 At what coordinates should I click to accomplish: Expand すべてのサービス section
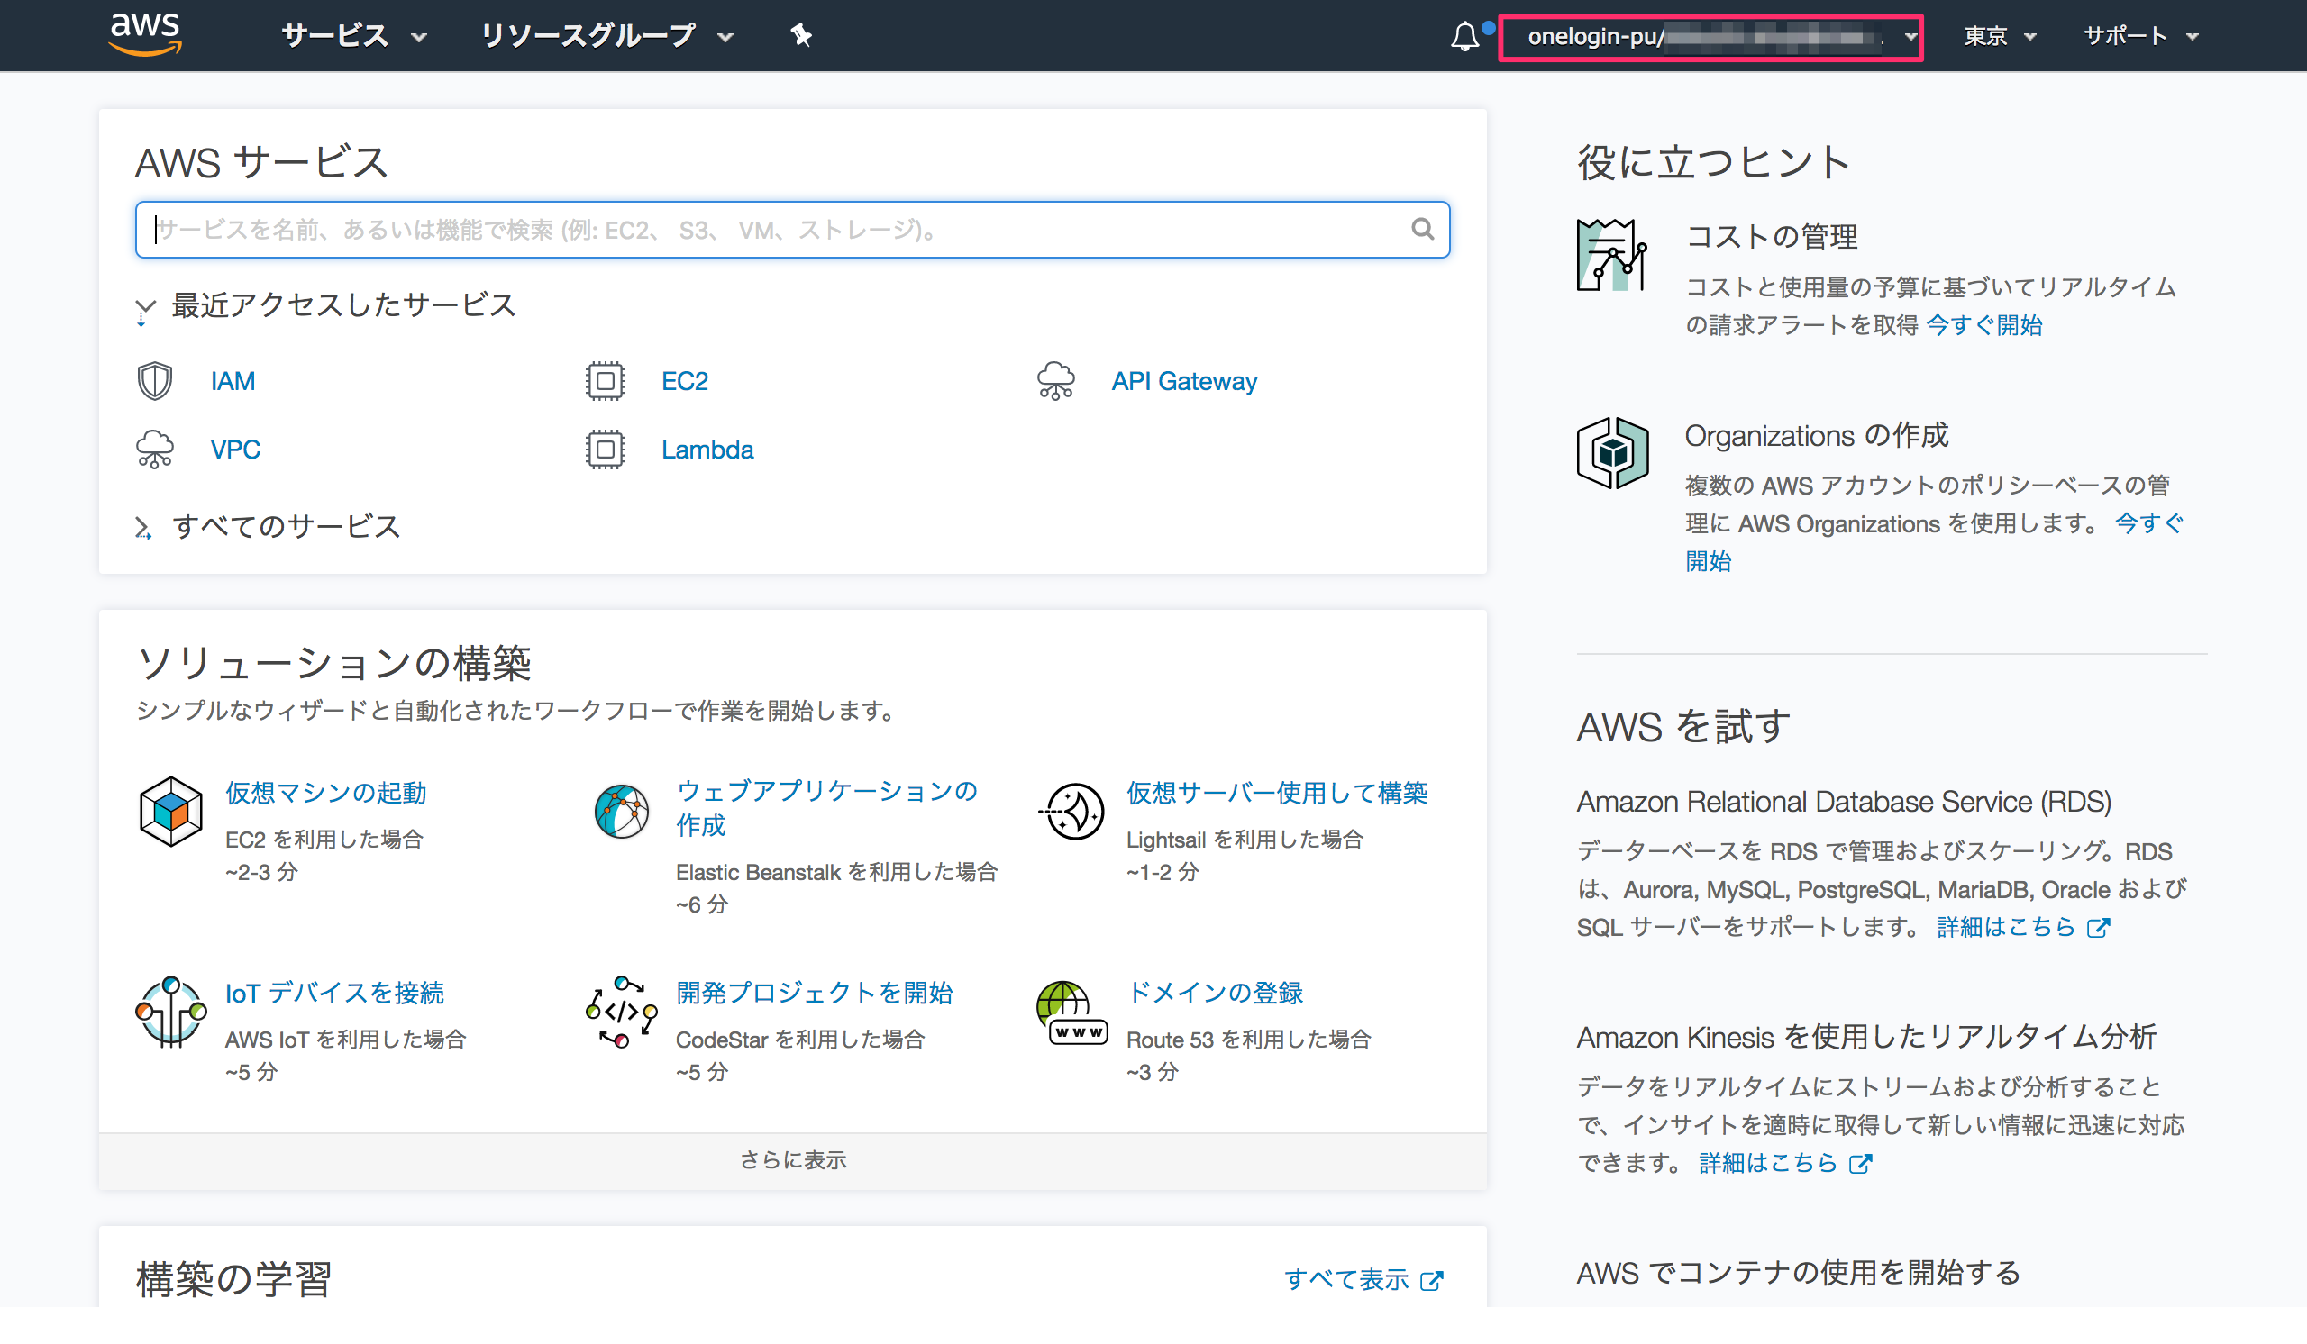pos(286,526)
